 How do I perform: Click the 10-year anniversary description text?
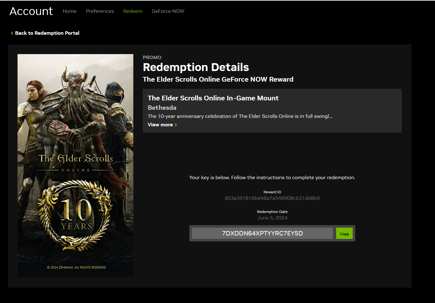coord(240,116)
